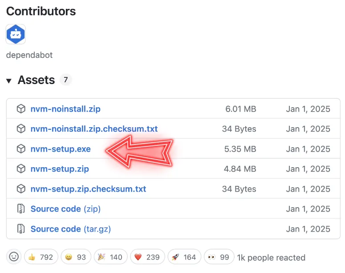Image resolution: width=345 pixels, height=273 pixels.
Task: Toggle the heart reaction 239
Action: click(x=147, y=257)
